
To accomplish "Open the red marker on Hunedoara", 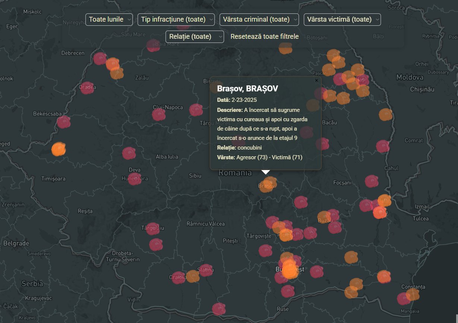I will (135, 179).
